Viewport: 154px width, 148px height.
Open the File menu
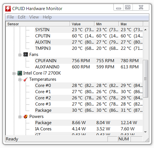click(10, 17)
